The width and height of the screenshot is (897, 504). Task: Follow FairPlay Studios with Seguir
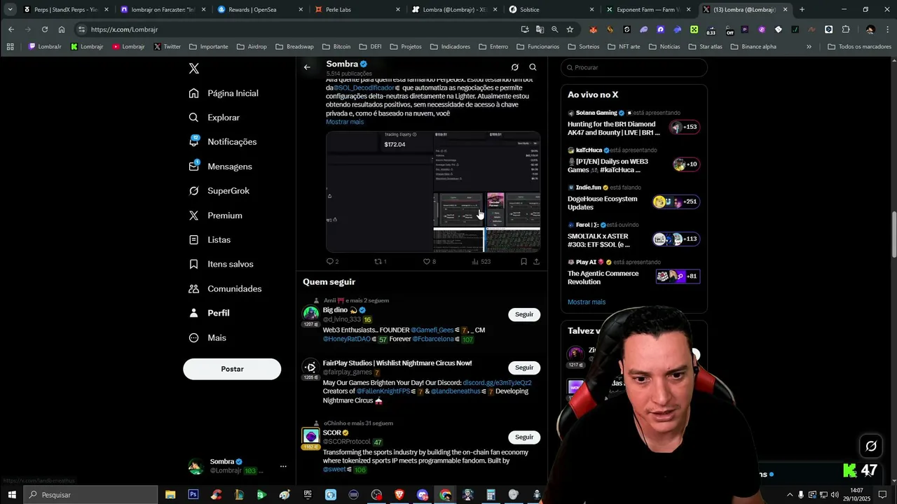(524, 368)
